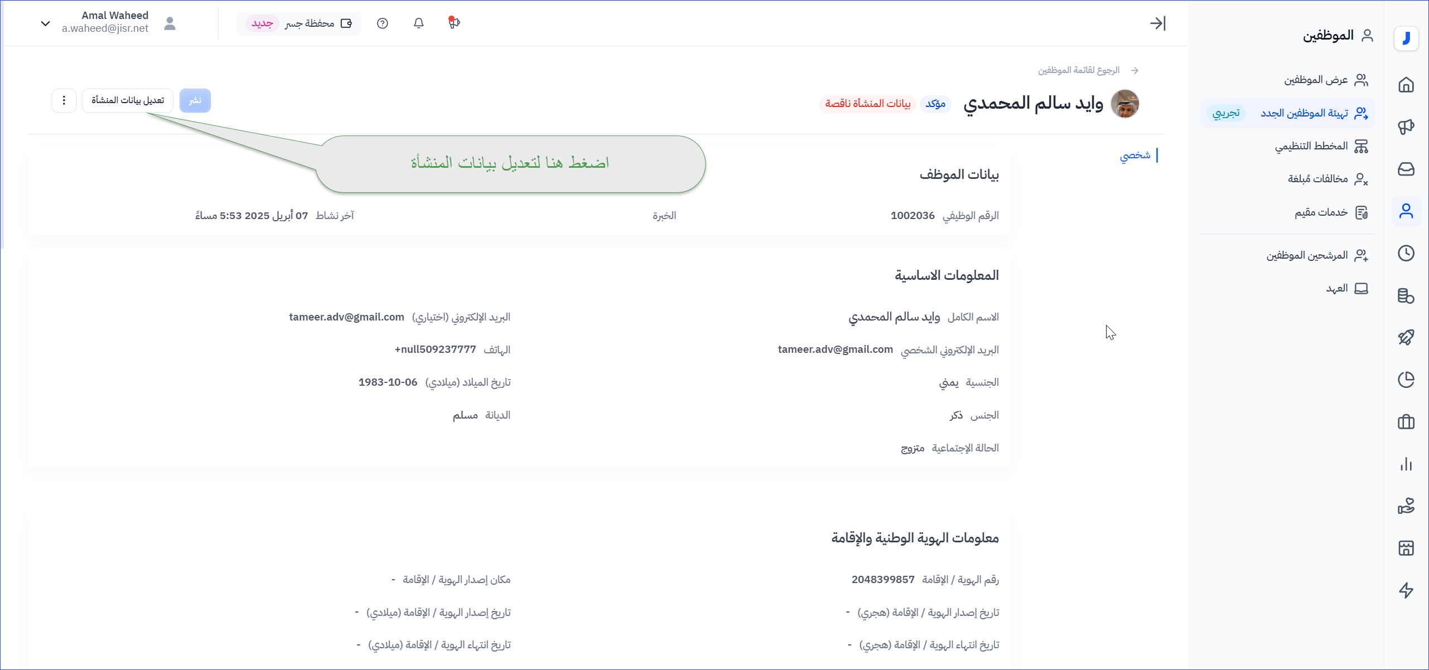Image resolution: width=1429 pixels, height=670 pixels.
Task: Open المخطط التنظيمي menu item
Action: (x=1311, y=146)
